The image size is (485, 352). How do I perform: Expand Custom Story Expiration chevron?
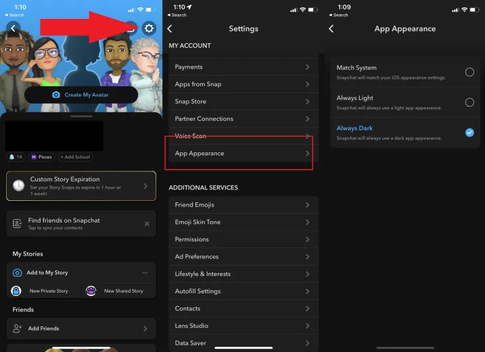[145, 185]
